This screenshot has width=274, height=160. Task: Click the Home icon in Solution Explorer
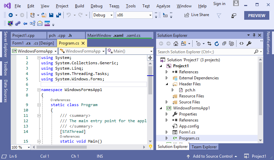176,44
